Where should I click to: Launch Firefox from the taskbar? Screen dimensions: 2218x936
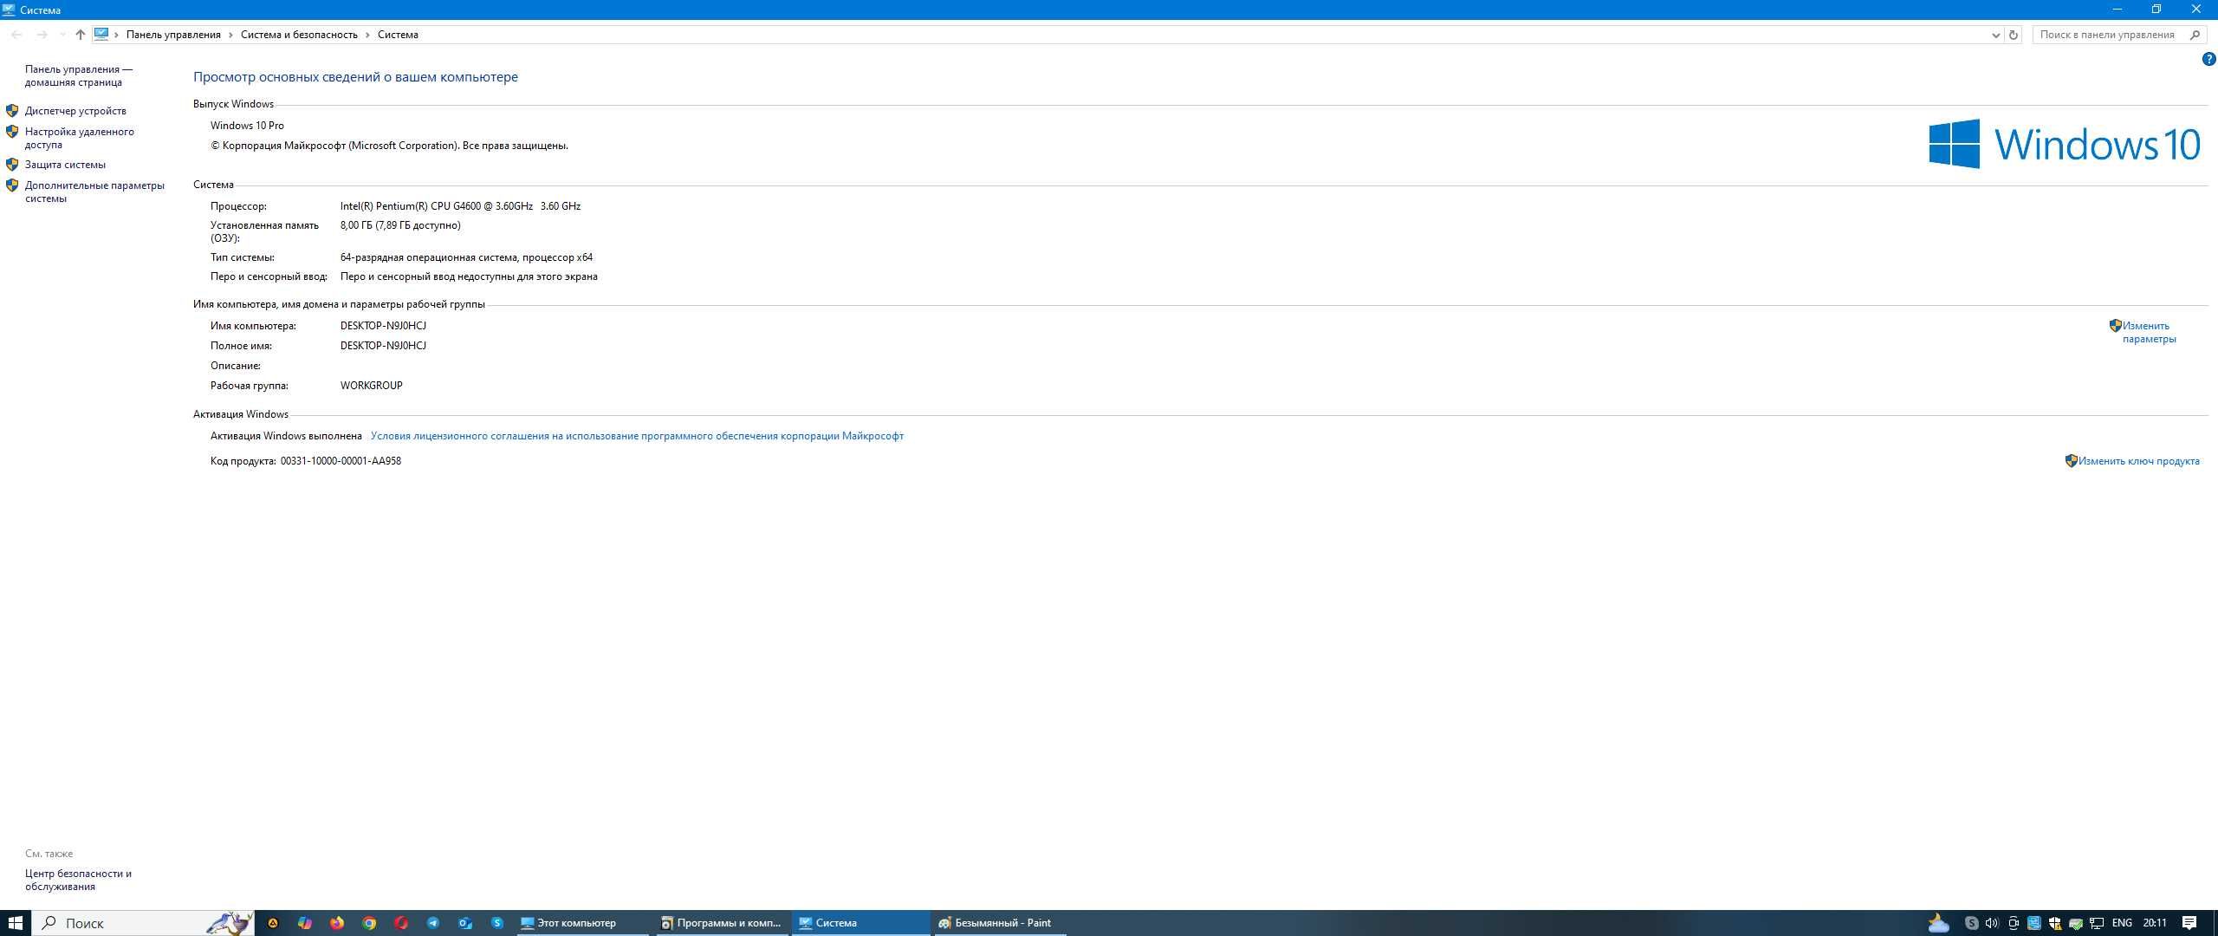click(x=337, y=923)
